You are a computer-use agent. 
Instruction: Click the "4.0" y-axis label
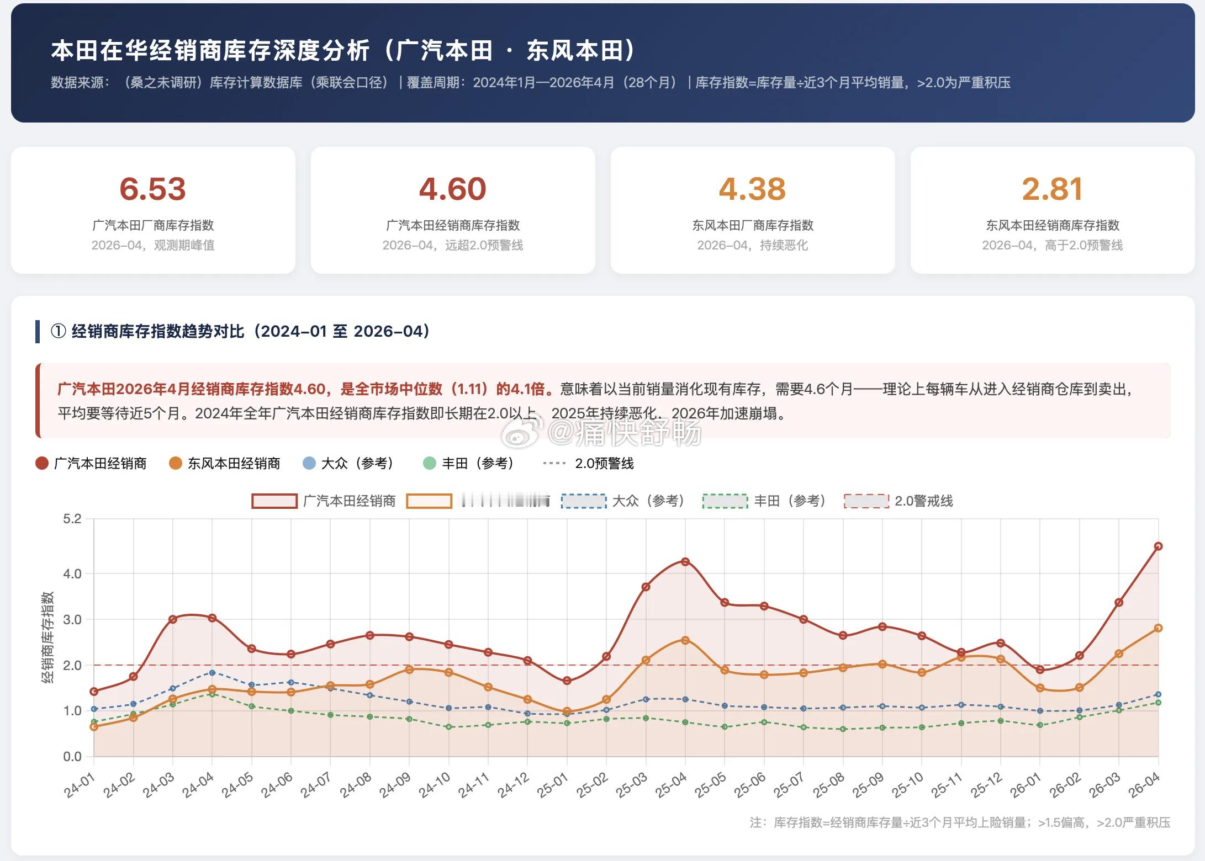click(72, 574)
